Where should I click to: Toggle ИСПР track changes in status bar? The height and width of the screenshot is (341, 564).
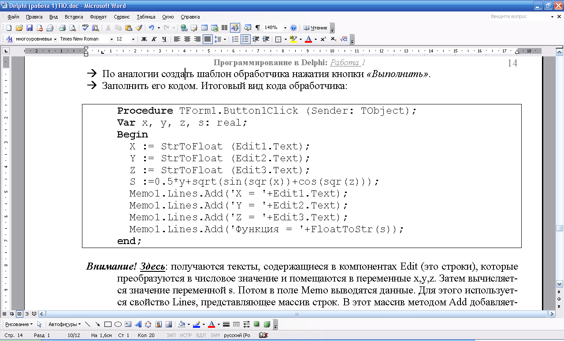(x=186, y=335)
